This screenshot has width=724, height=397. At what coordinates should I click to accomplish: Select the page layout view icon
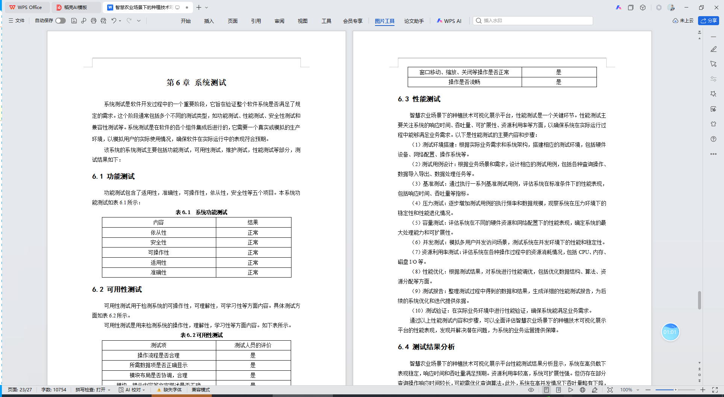(546, 390)
